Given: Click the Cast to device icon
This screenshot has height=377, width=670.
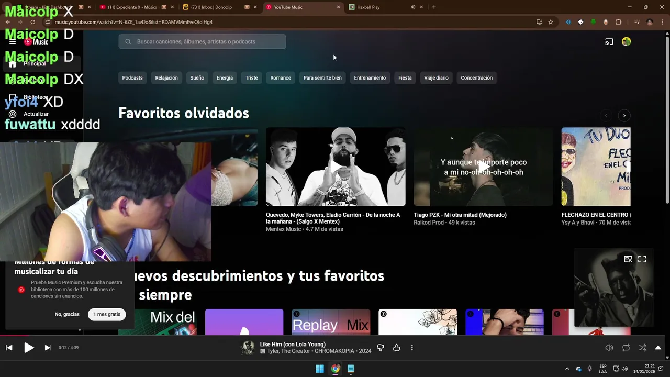Looking at the screenshot, I should point(609,41).
